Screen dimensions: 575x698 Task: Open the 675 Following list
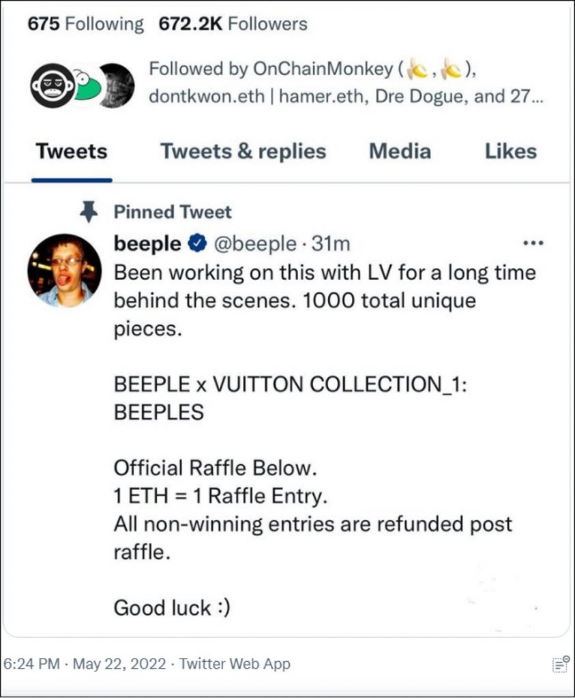point(85,25)
